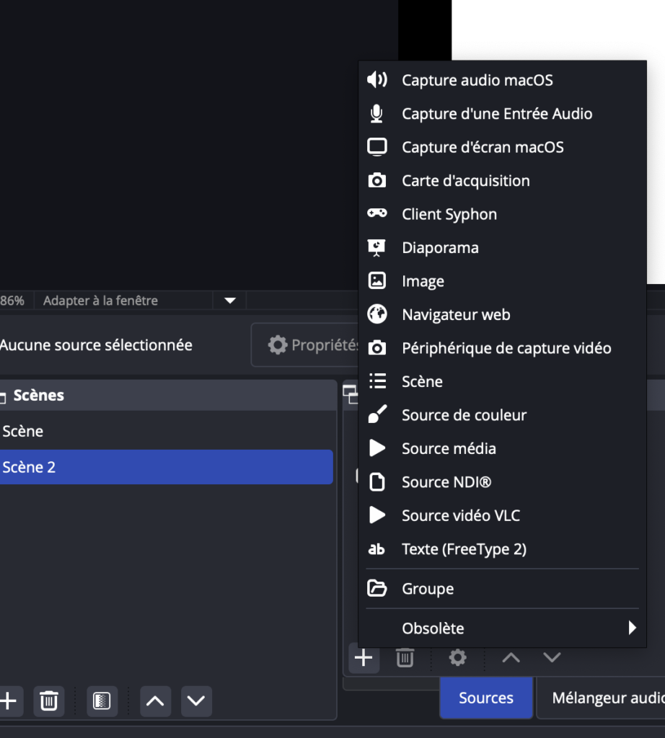
Task: Move the scene up with the arrow
Action: [155, 701]
